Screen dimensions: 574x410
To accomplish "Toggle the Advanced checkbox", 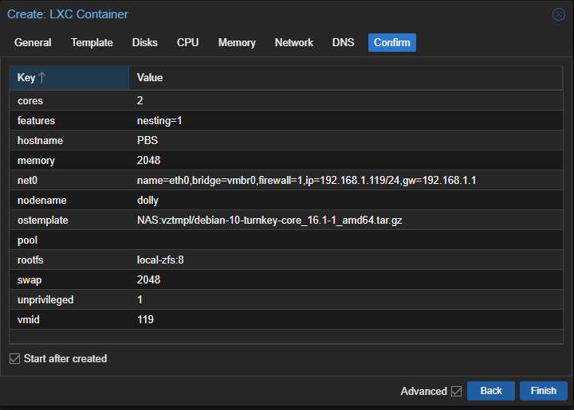I will pos(456,392).
